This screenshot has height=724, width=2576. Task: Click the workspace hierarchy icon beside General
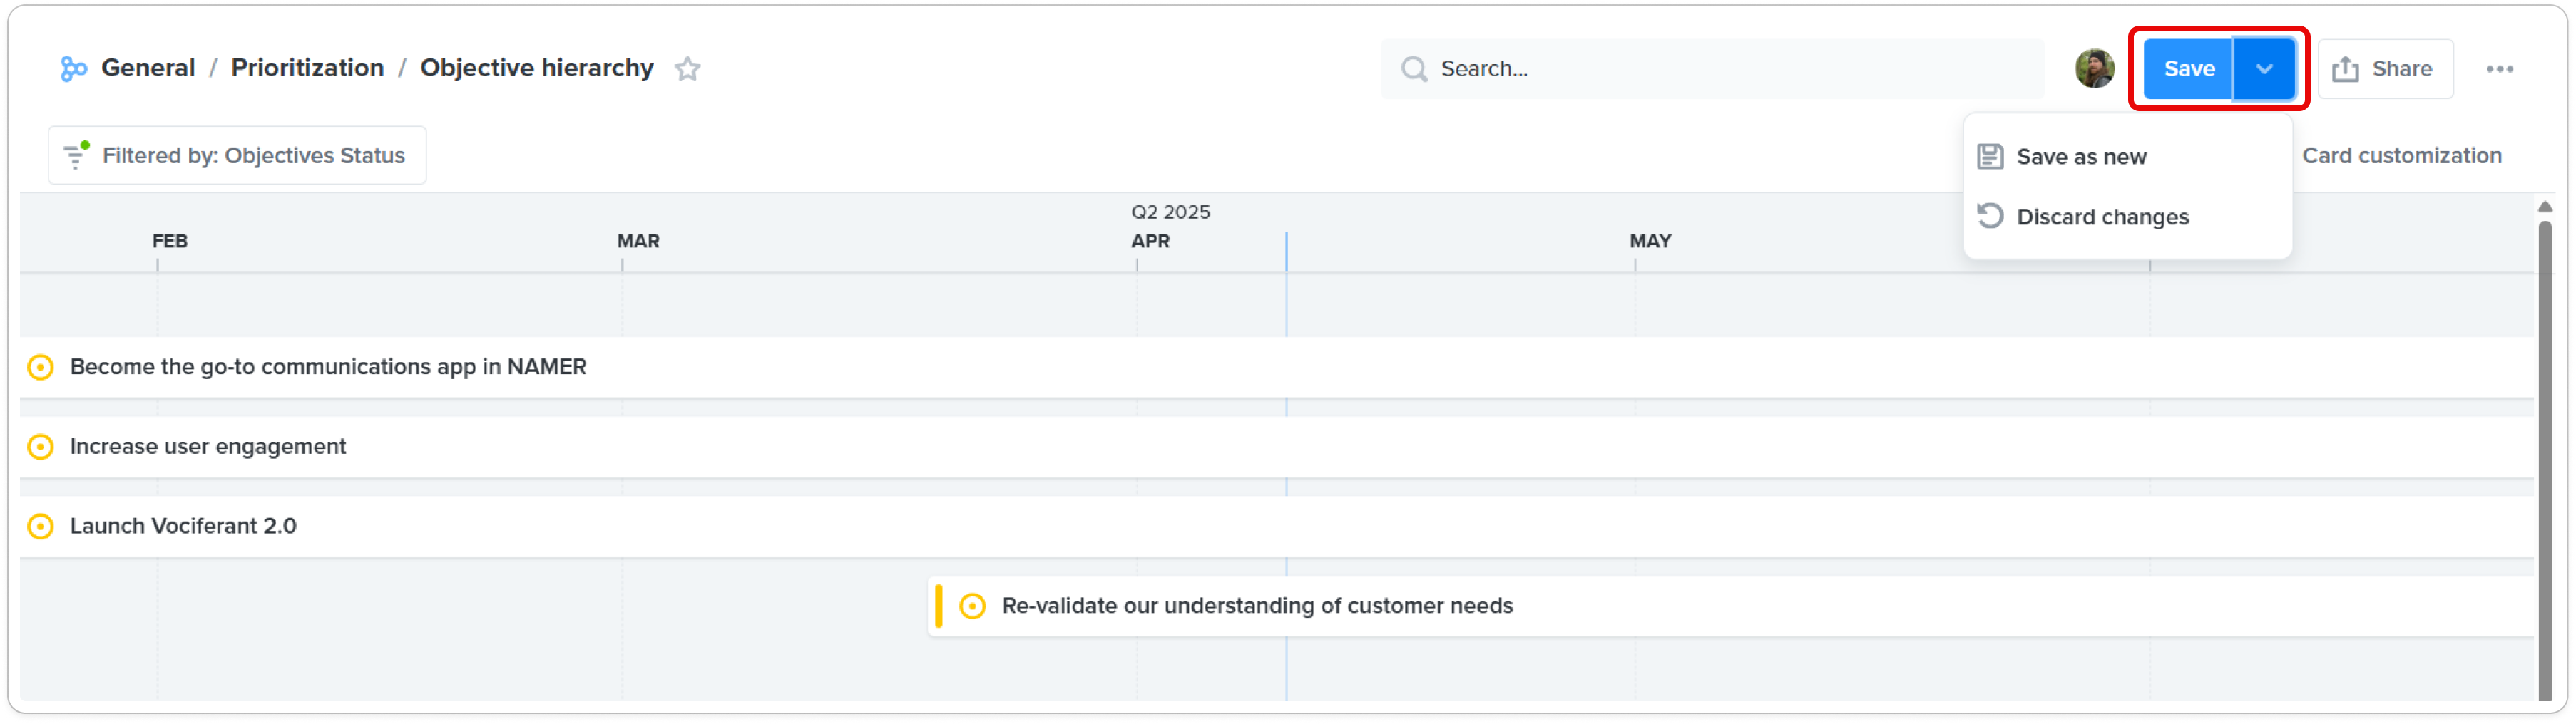(x=73, y=69)
